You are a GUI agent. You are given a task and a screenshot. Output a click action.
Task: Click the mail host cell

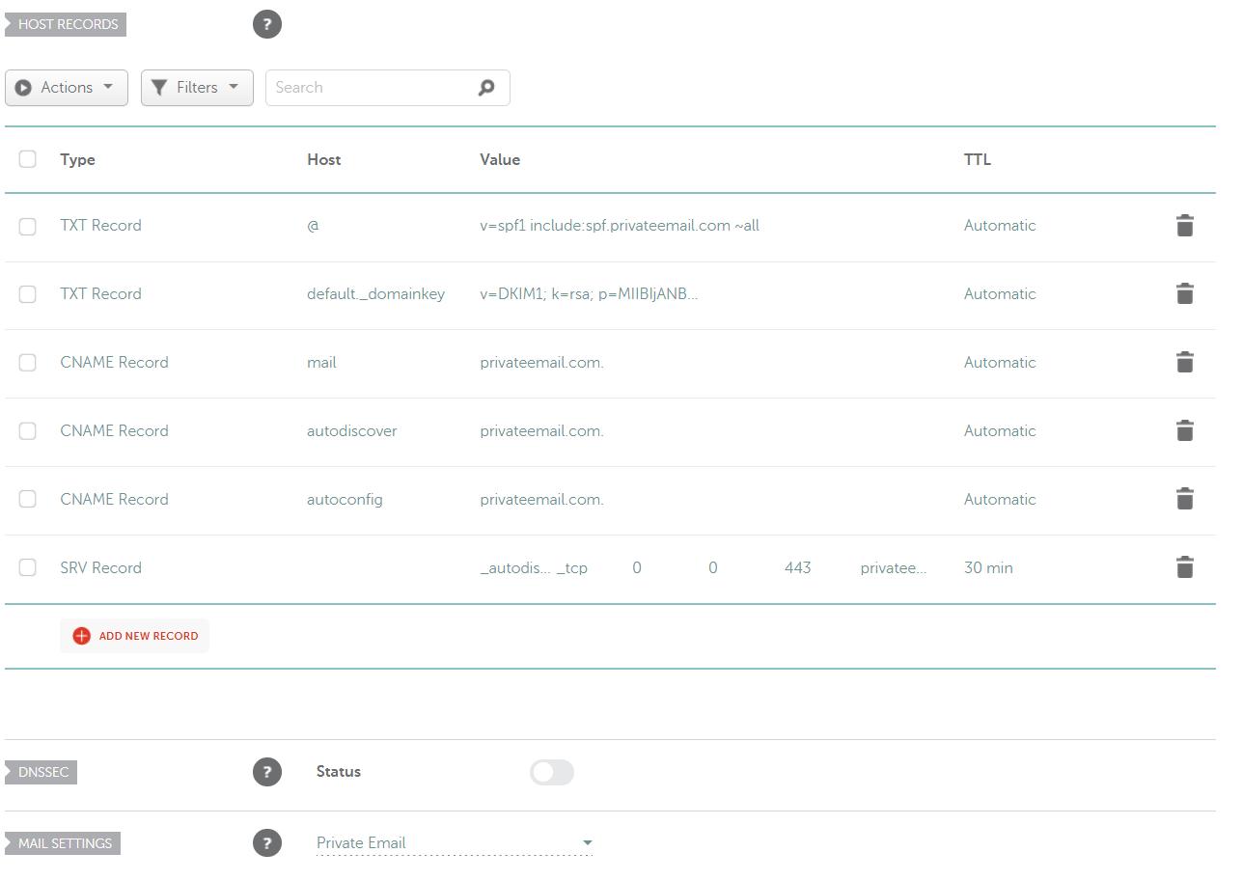321,363
